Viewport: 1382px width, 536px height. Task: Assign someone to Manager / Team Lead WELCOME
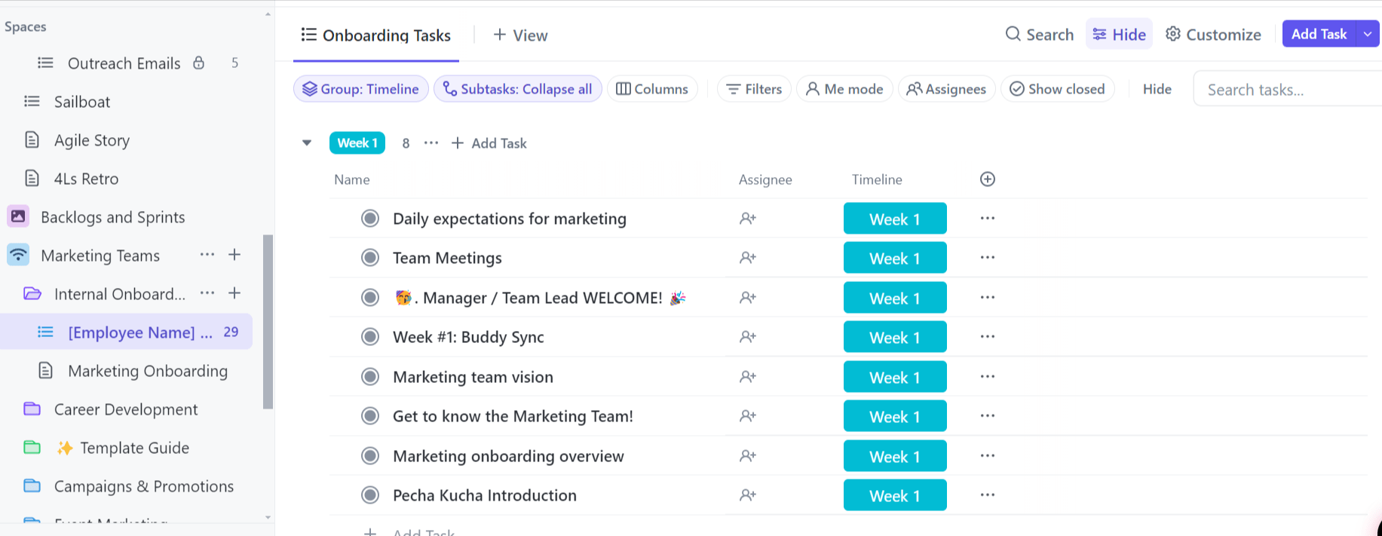pos(748,298)
